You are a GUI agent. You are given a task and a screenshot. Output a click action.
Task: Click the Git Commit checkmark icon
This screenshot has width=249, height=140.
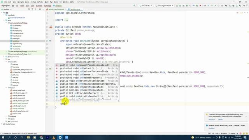212,5
